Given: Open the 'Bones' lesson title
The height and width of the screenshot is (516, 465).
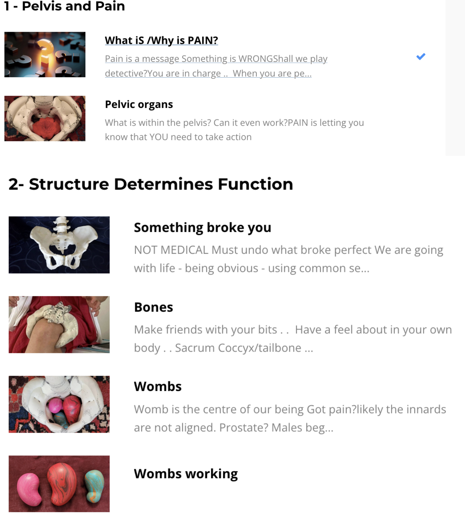Looking at the screenshot, I should [153, 307].
